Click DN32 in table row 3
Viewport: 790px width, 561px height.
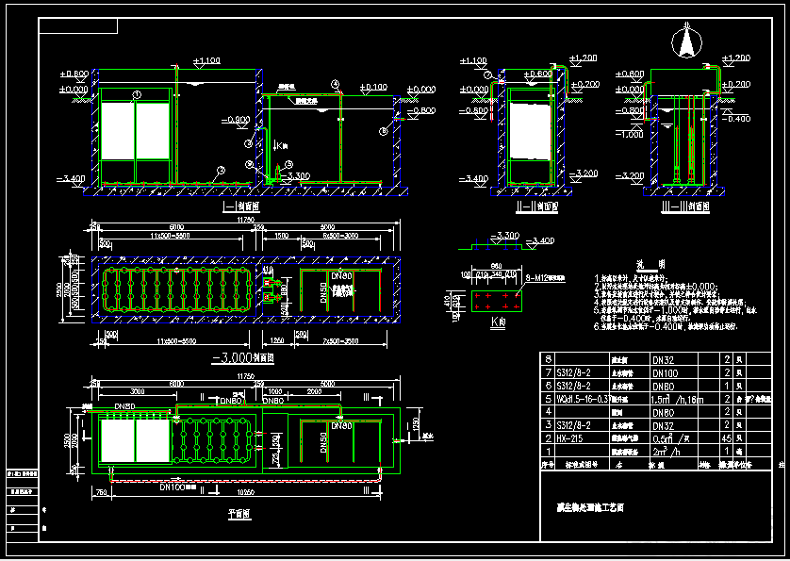pos(665,425)
